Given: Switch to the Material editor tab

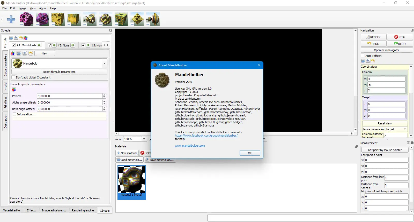Looking at the screenshot, I should (12, 210).
